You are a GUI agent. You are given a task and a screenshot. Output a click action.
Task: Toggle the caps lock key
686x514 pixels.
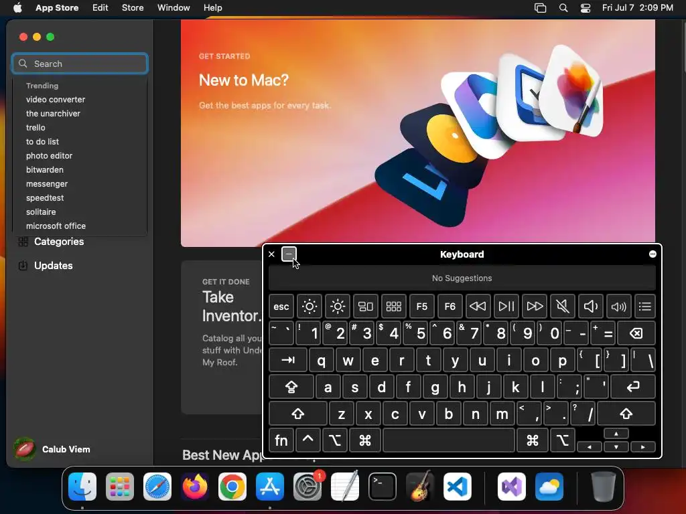pos(291,387)
